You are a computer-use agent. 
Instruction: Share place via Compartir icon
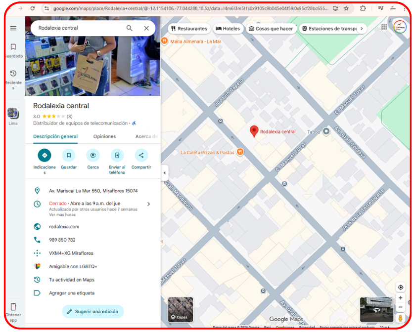141,155
